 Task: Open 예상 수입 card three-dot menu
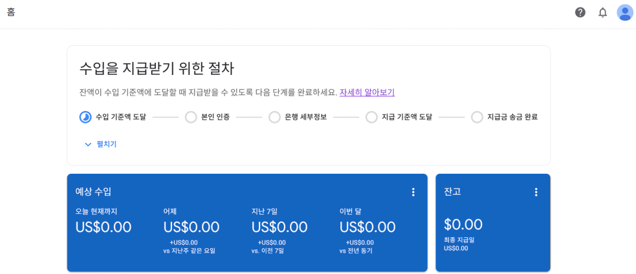pyautogui.click(x=413, y=192)
